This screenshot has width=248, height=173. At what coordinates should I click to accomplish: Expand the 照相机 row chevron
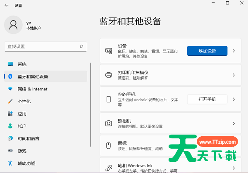[234, 123]
